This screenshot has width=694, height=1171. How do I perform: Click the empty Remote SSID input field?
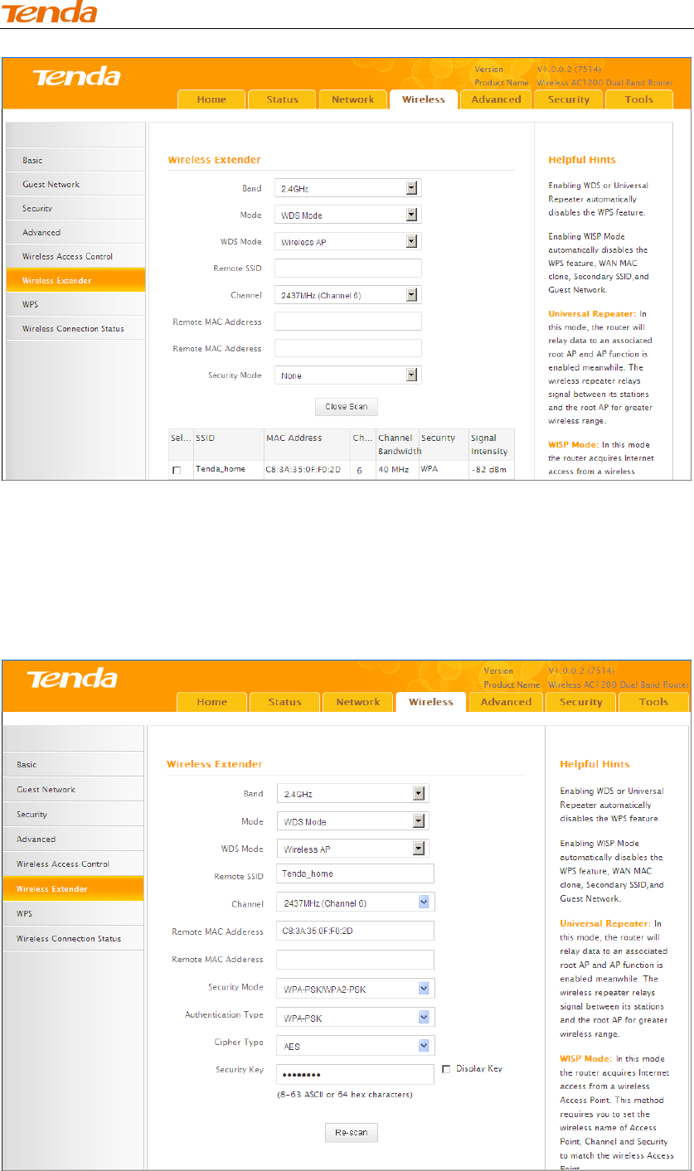[348, 268]
